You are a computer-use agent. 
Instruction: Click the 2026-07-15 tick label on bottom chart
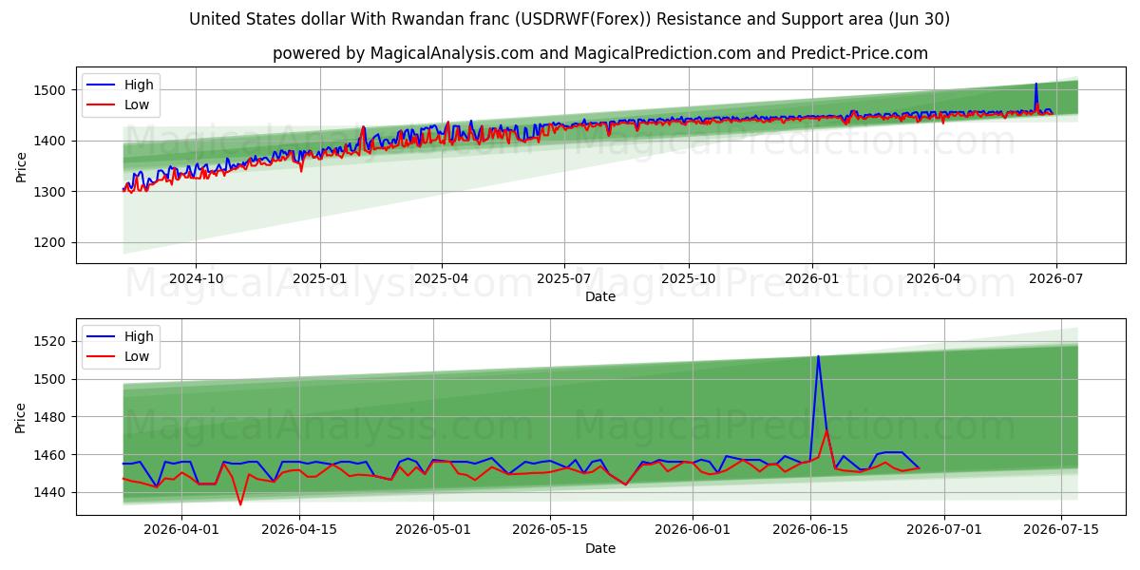pos(1062,529)
